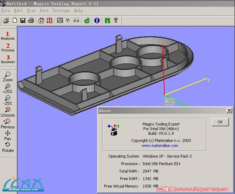Open the www.materialise.com link
This screenshot has width=235, height=194.
pos(160,145)
